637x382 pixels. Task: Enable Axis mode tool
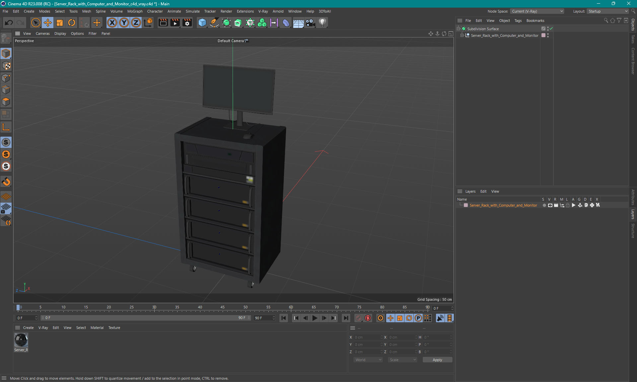(6, 127)
